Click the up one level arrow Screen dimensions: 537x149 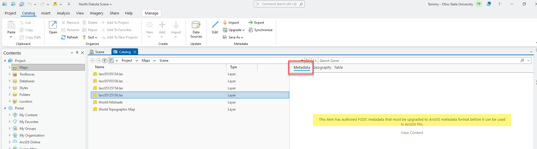pyautogui.click(x=105, y=61)
